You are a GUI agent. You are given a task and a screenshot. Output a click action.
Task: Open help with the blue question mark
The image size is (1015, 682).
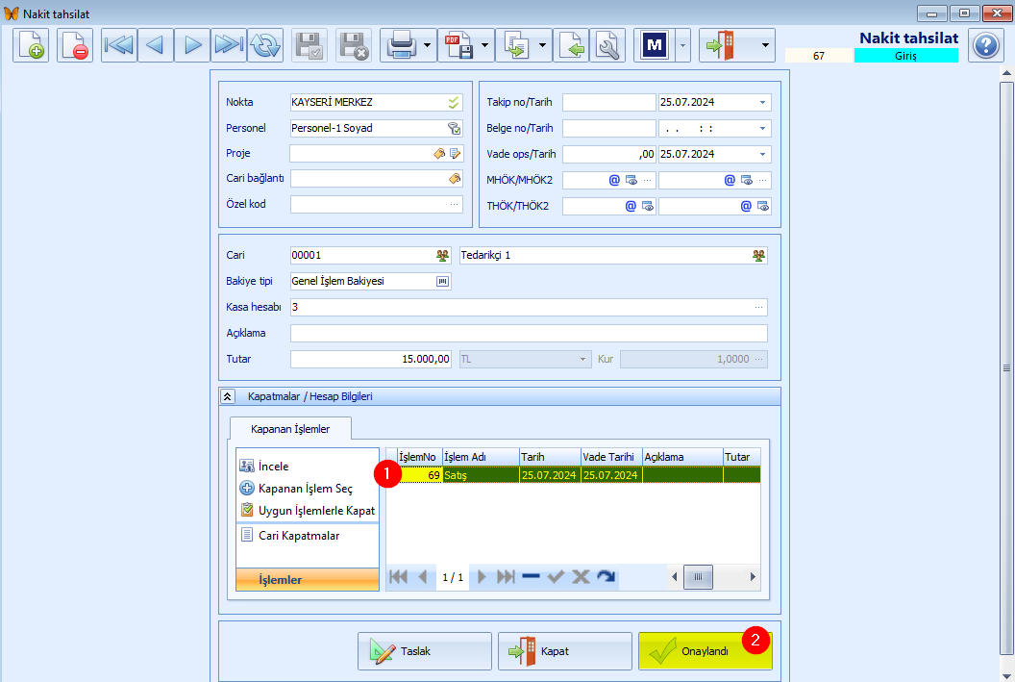coord(986,45)
